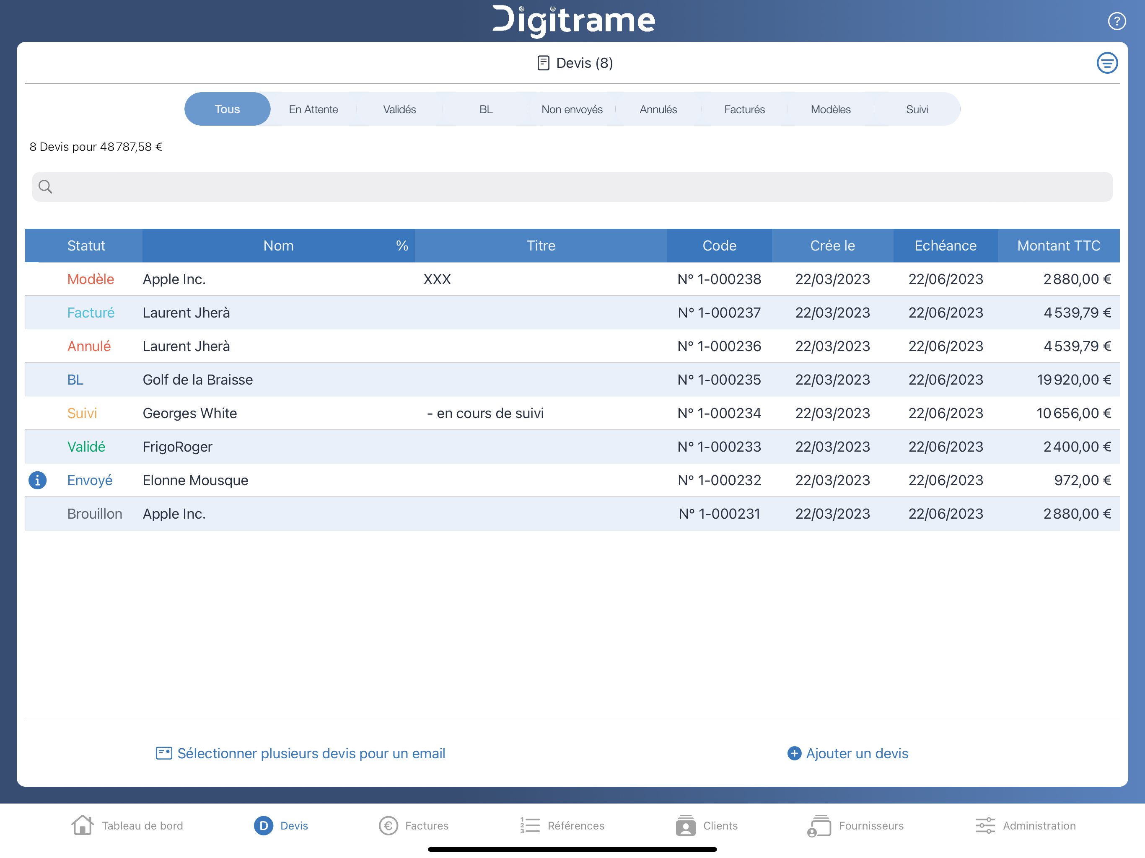Sort by Titre column header
1145x858 pixels.
tap(541, 245)
